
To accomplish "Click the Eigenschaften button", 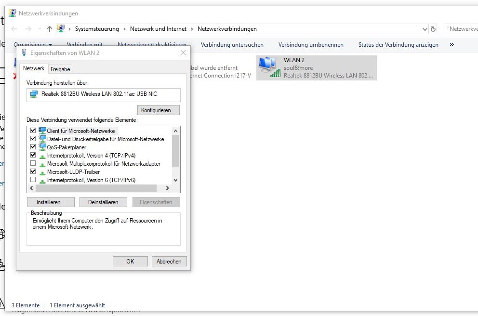I will point(156,202).
